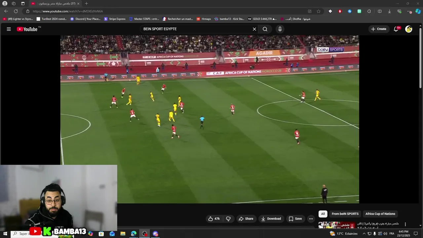423x238 pixels.
Task: Dislike the video
Action: pyautogui.click(x=228, y=218)
